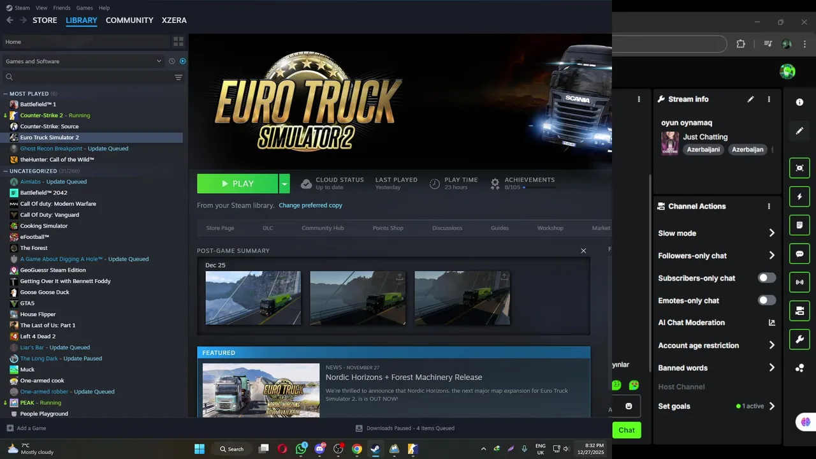Click the clip capture icon in the dashboard sidebar
This screenshot has width=816, height=459.
tap(799, 168)
